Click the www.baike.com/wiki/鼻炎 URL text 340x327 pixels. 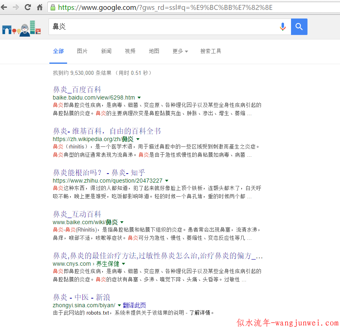click(x=85, y=222)
